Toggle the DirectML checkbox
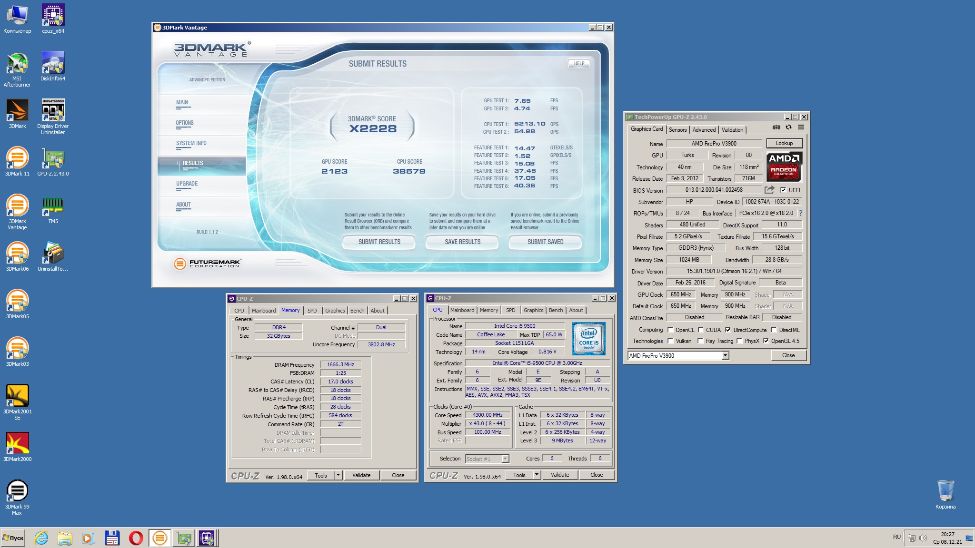 coord(774,330)
